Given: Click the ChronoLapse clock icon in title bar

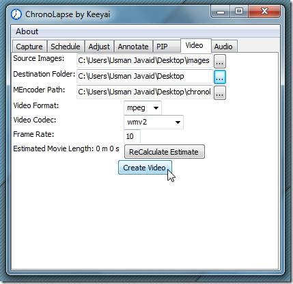Looking at the screenshot, I should [x=16, y=14].
